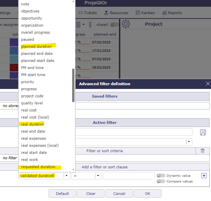
Task: Add the filter clause with plus icon
Action: click(204, 176)
